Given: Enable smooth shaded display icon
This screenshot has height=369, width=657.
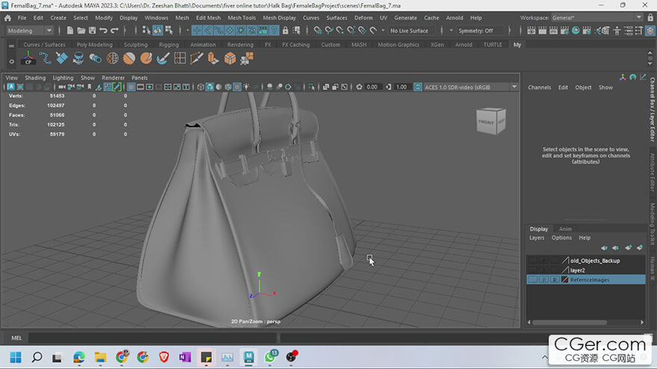Looking at the screenshot, I should click(210, 87).
